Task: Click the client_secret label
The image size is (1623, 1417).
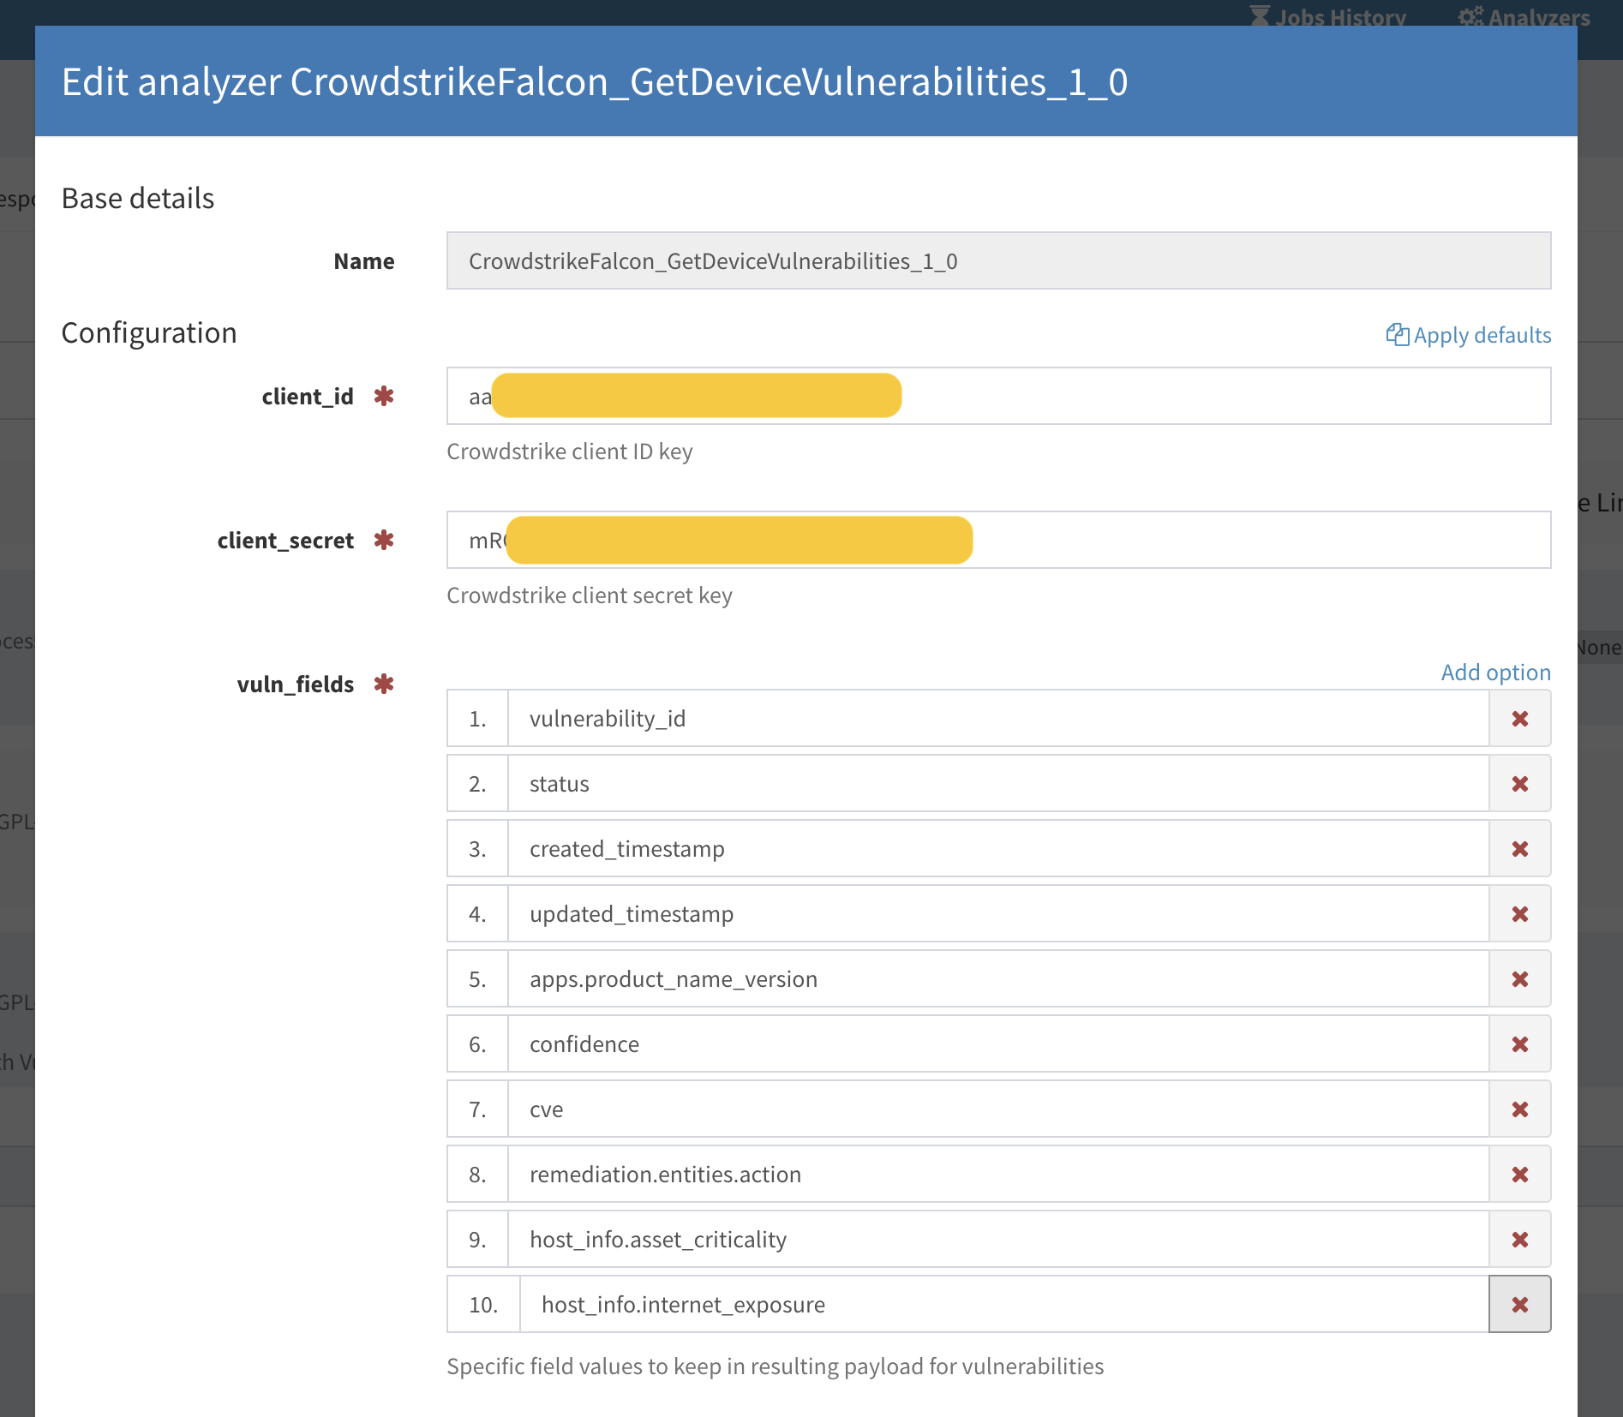Action: pyautogui.click(x=285, y=540)
